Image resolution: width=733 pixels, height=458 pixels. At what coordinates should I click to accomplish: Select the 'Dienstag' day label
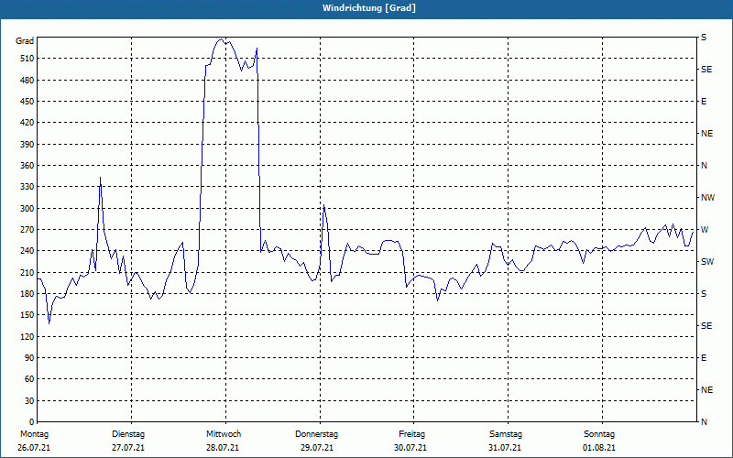tap(128, 434)
